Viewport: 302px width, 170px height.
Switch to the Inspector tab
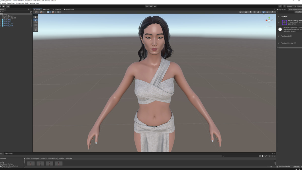pos(282,9)
